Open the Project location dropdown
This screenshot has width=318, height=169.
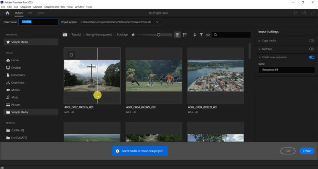[157, 22]
